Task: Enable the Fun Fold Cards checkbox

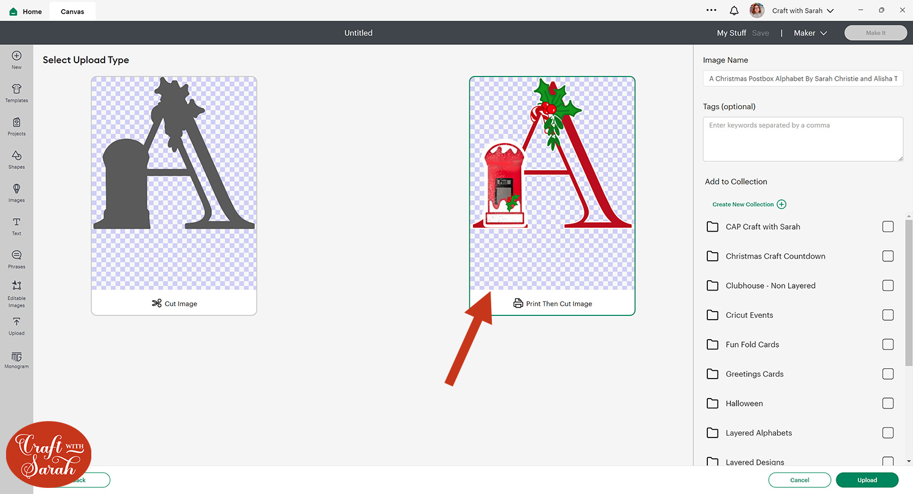Action: click(x=888, y=345)
